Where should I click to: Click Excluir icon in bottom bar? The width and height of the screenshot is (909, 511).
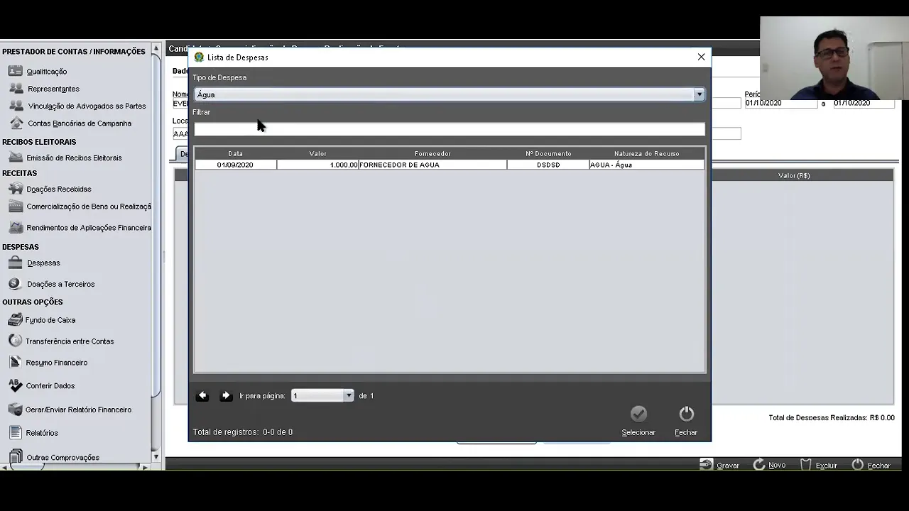806,465
